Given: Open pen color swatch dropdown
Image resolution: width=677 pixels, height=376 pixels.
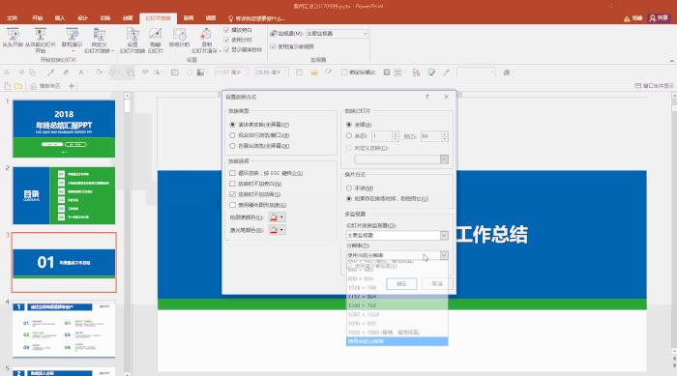Looking at the screenshot, I should 277,217.
